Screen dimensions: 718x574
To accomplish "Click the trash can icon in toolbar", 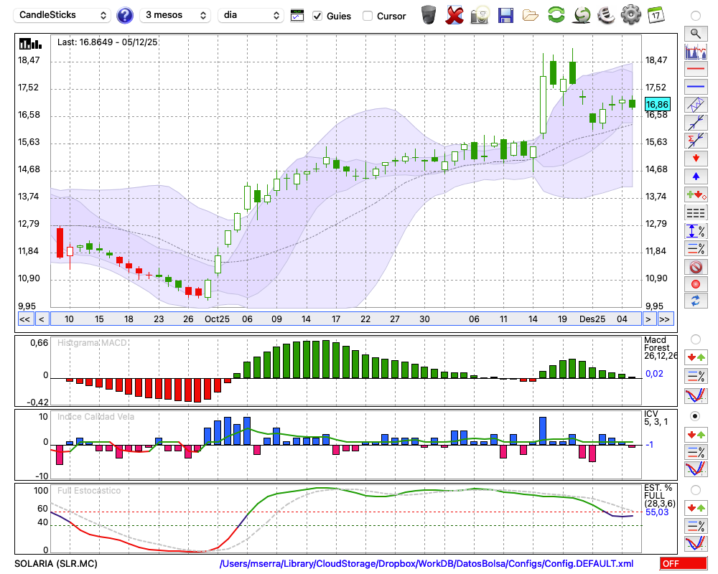I will [429, 15].
